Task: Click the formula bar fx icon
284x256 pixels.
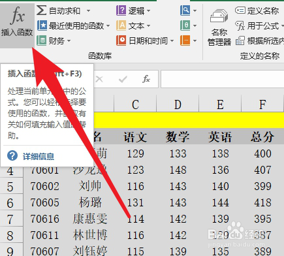Action: [x=146, y=79]
